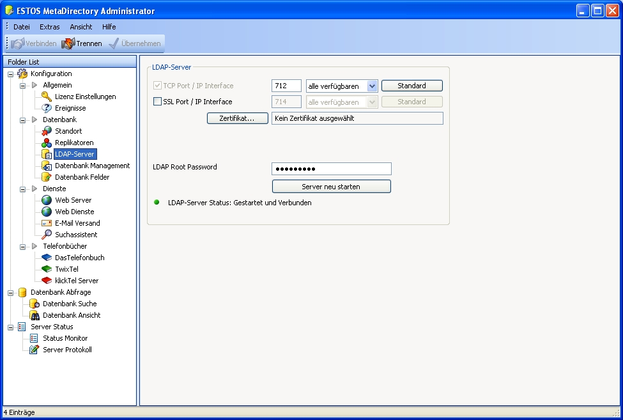Click Standard button for TCP port
623x420 pixels.
pyautogui.click(x=412, y=86)
